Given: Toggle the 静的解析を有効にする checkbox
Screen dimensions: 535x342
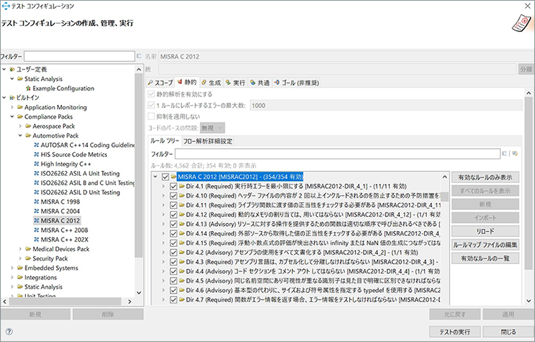Looking at the screenshot, I should (151, 94).
